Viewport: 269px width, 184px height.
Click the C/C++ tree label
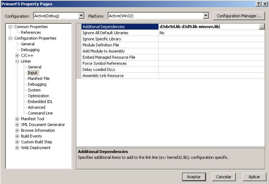point(27,56)
